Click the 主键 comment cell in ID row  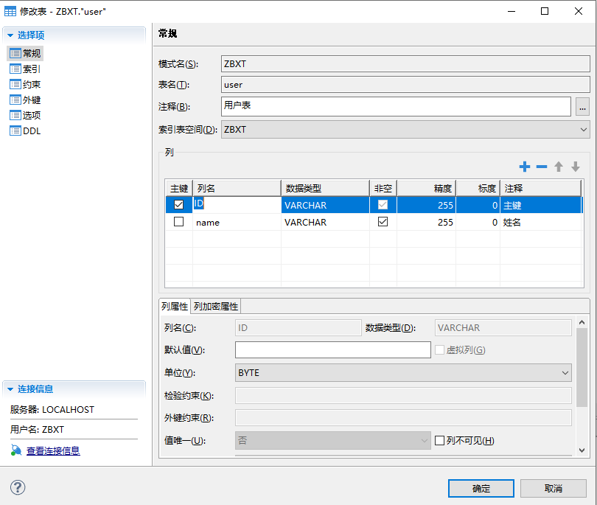click(x=541, y=205)
